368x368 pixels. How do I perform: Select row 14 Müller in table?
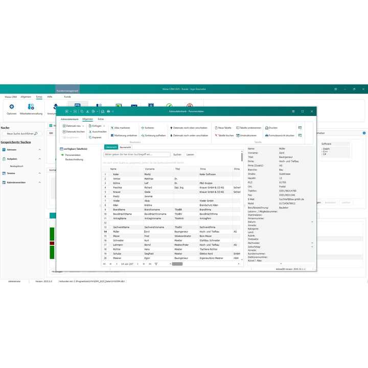tap(172, 232)
